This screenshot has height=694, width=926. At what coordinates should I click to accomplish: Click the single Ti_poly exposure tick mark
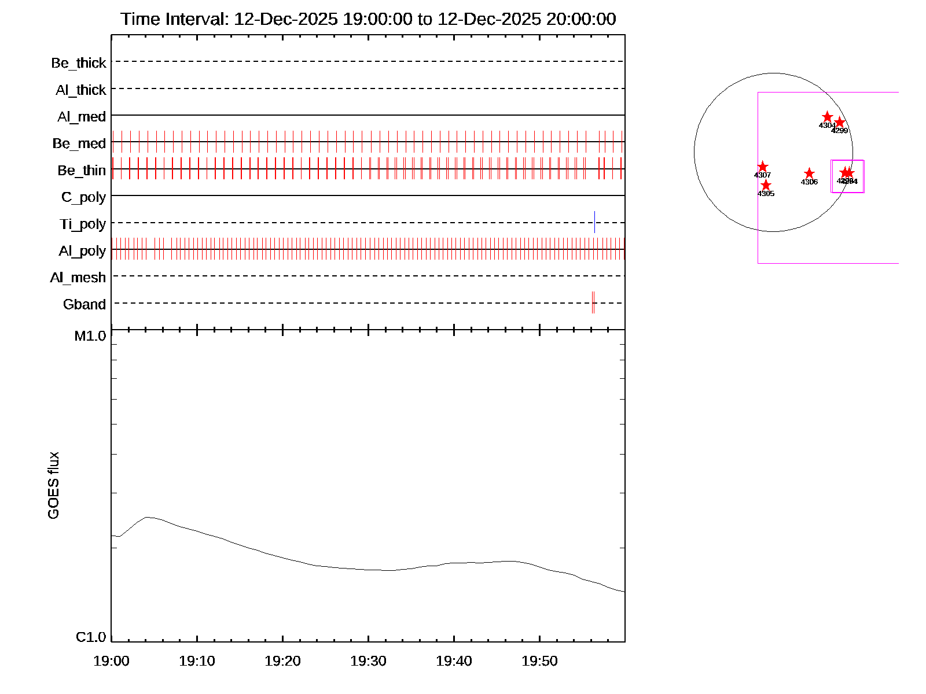tap(594, 222)
